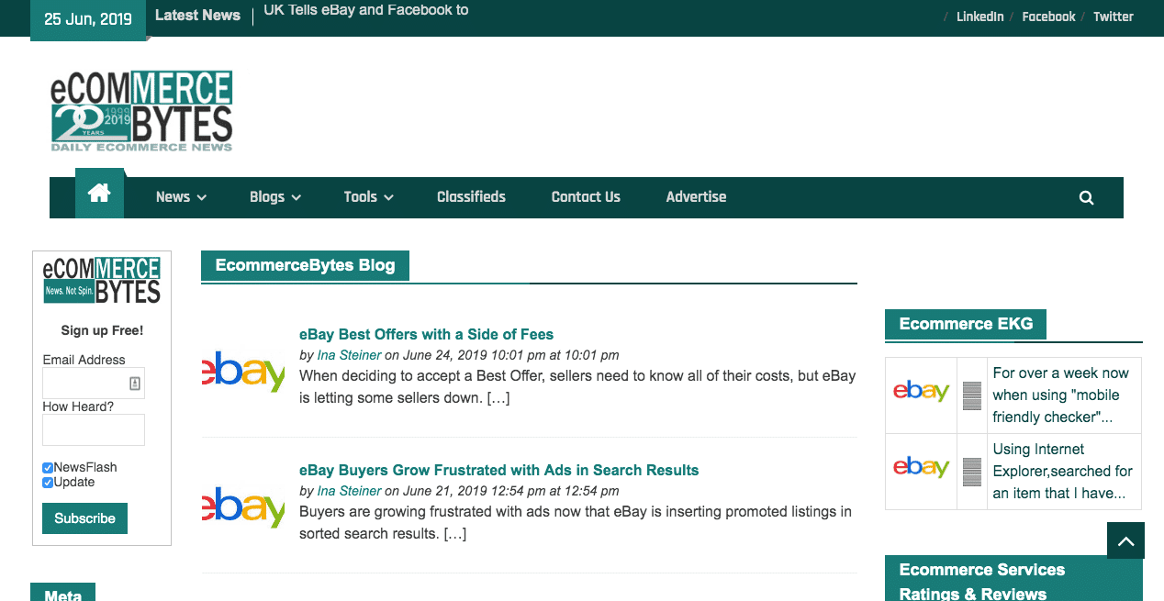The height and width of the screenshot is (601, 1164).
Task: Click eBay logo next to 'Using Internet Explorer'
Action: (921, 468)
